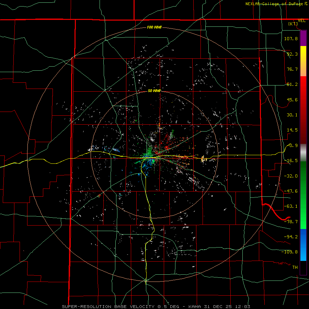
Task: Select the 30.1 velocity scale value
Action: [x=292, y=115]
